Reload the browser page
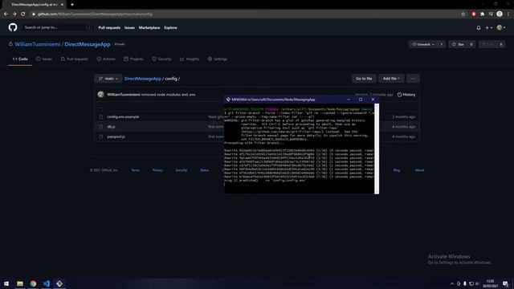514x289 pixels. click(x=23, y=14)
